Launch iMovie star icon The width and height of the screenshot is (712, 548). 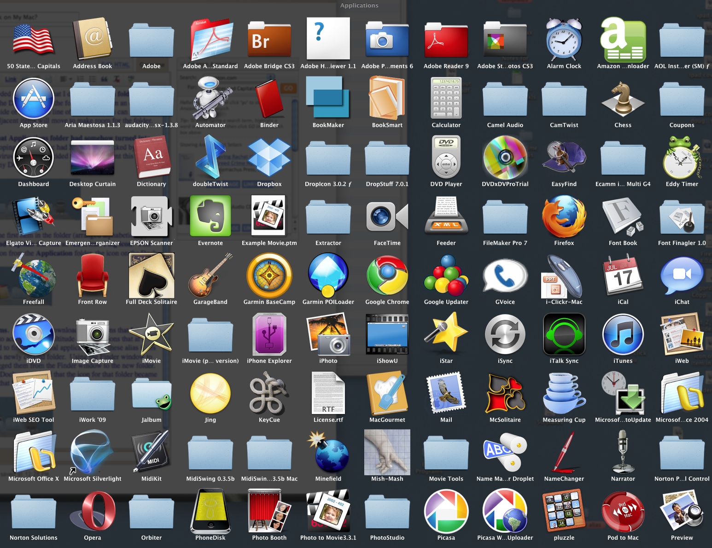tap(152, 334)
